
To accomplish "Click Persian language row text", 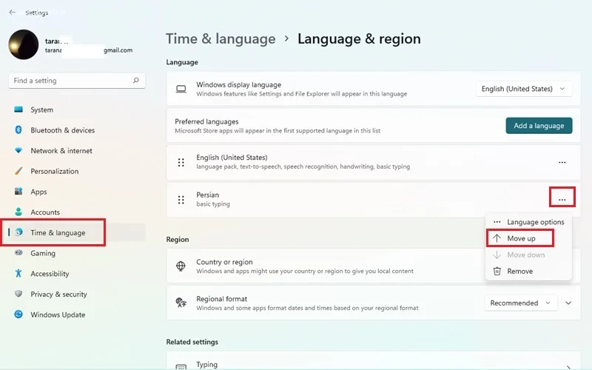I will click(208, 195).
